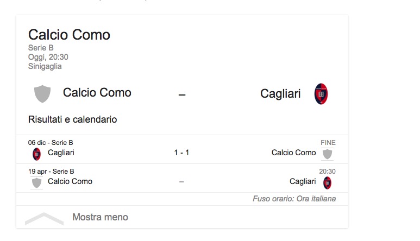
Task: Click the "Oggi, 20:30" match time
Action: point(48,57)
